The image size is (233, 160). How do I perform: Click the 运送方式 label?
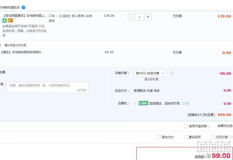click(x=122, y=90)
